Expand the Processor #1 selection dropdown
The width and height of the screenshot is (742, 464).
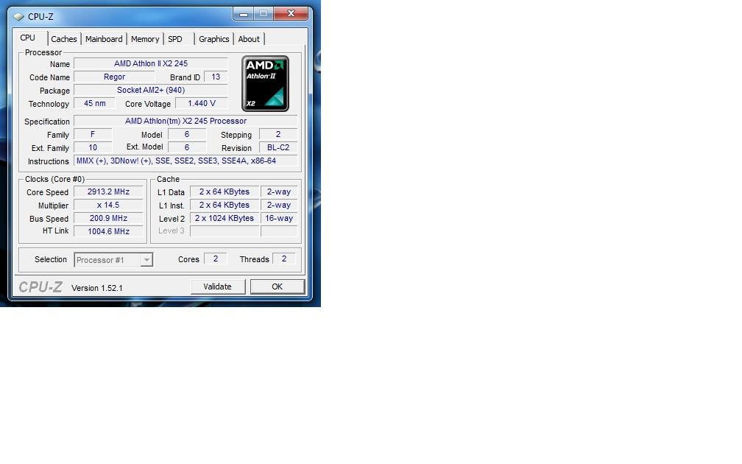coord(146,260)
